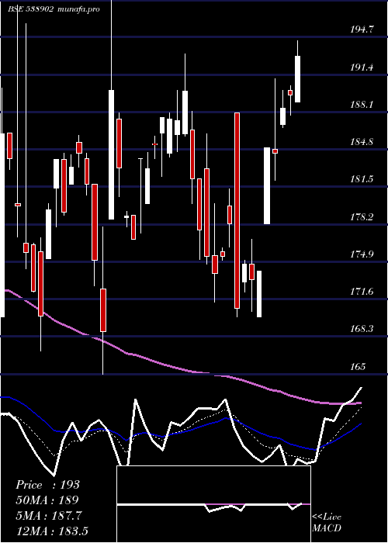Click the '<<Live MACD' label
The height and width of the screenshot is (543, 388).
tap(327, 523)
